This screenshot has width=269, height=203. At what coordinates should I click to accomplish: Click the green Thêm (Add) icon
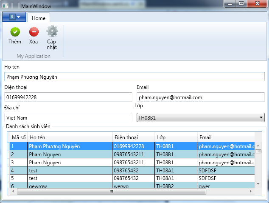pos(15,31)
